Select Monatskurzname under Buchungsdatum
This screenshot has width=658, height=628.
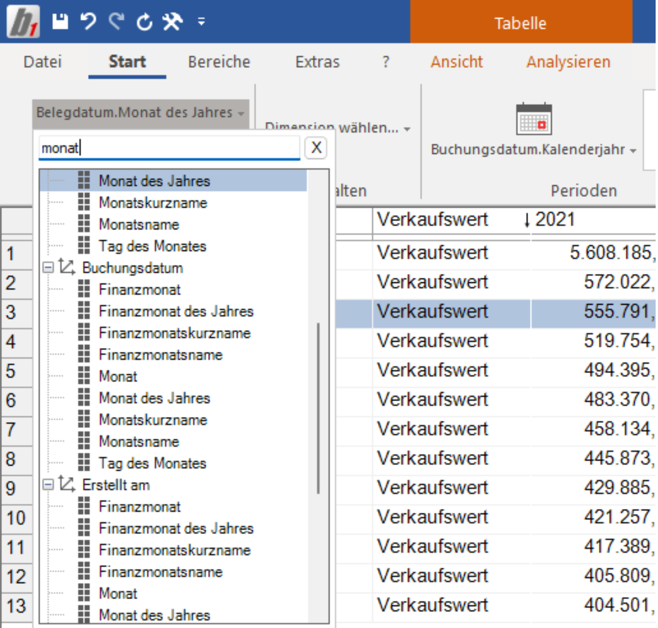pyautogui.click(x=153, y=420)
